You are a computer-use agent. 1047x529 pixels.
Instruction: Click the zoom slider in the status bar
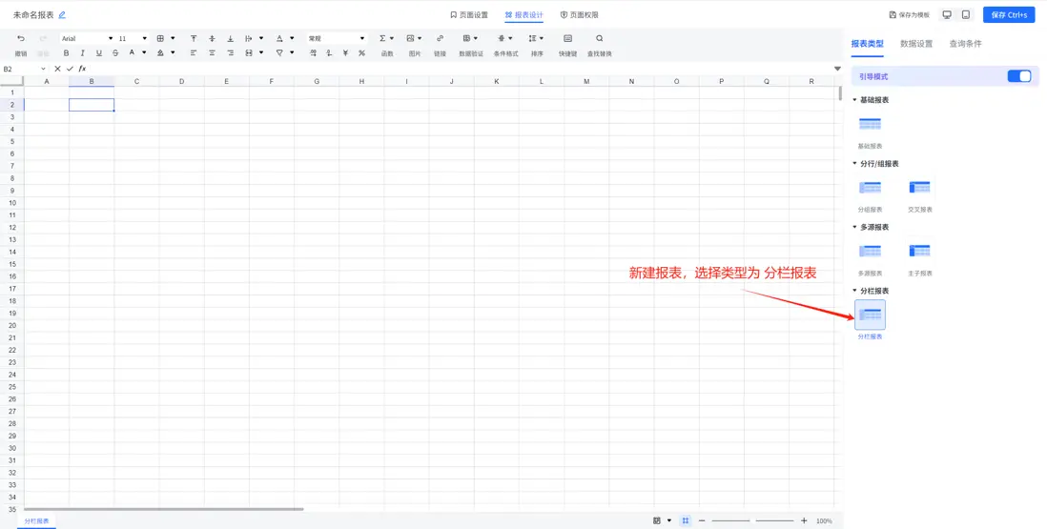pyautogui.click(x=752, y=520)
